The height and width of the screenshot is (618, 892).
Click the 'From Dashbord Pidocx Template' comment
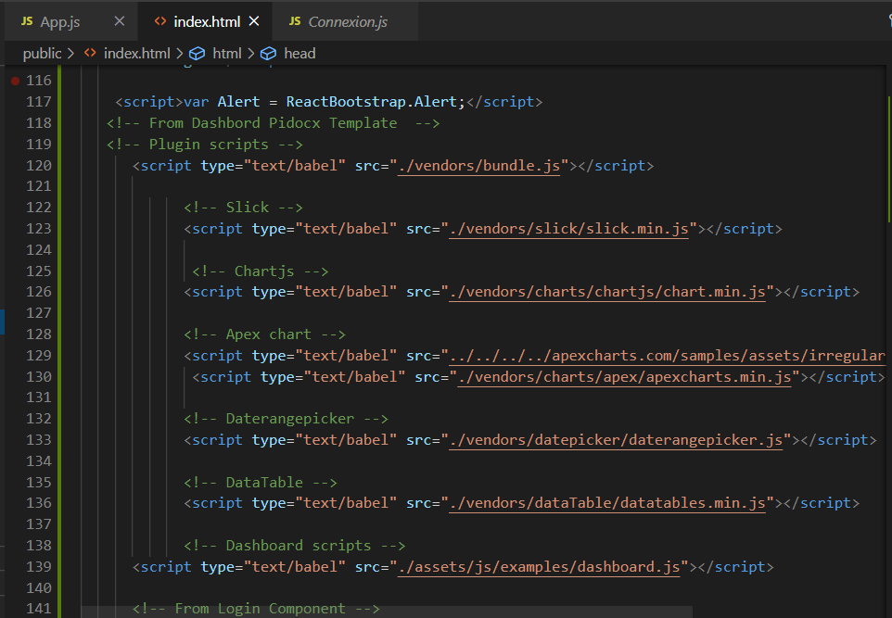[273, 123]
